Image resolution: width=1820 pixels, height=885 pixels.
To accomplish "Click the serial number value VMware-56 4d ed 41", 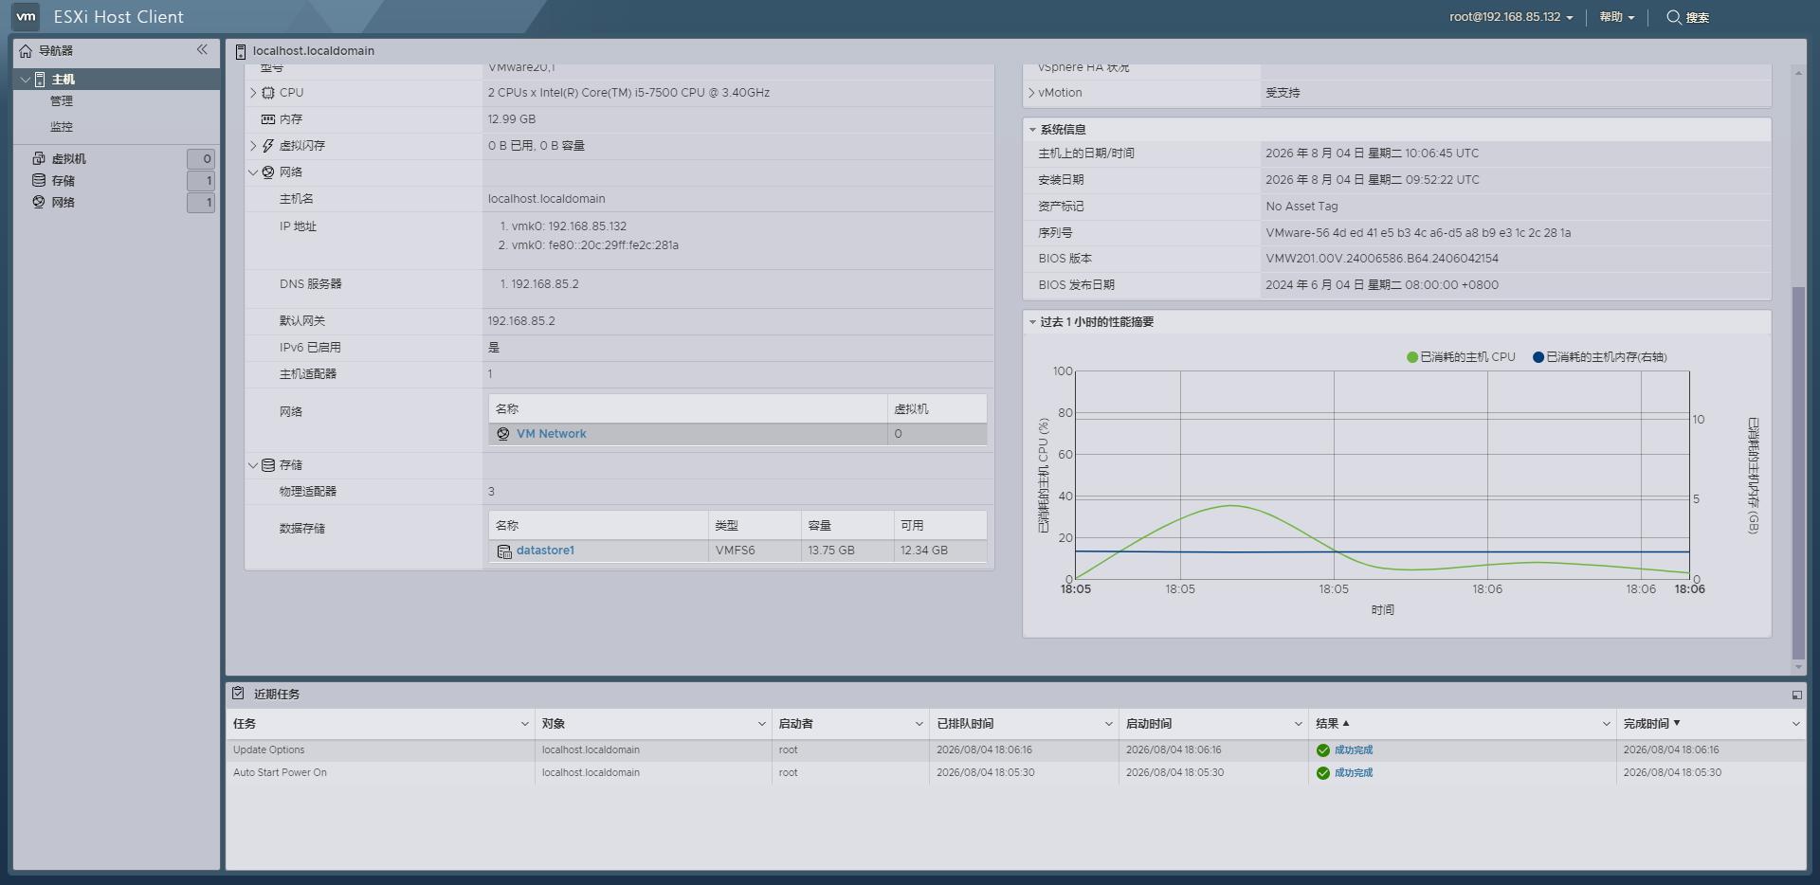I will pos(1418,233).
